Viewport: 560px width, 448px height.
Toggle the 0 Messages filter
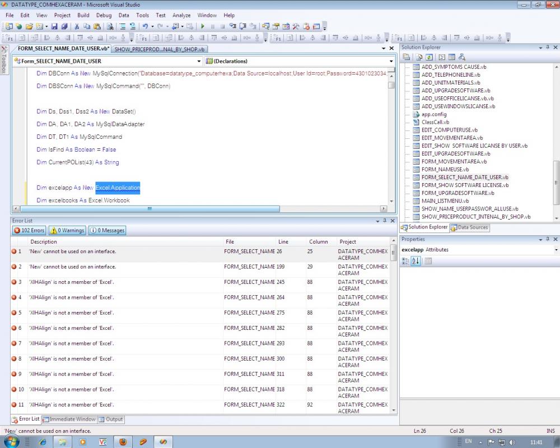[x=107, y=230]
